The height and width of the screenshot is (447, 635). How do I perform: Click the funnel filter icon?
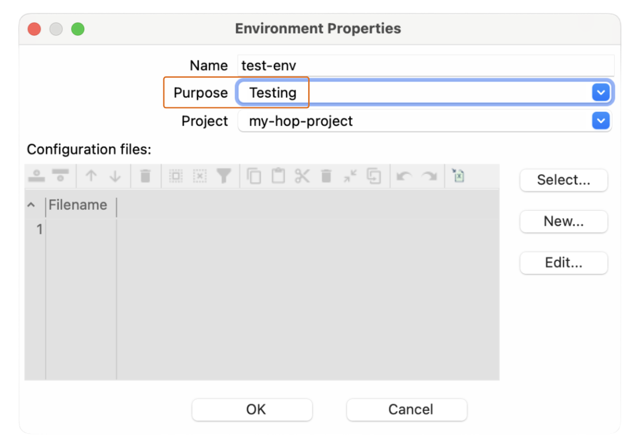pos(224,176)
